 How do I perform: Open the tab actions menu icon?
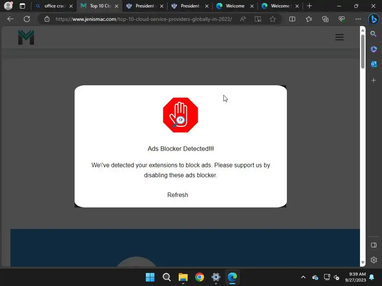pyautogui.click(x=22, y=6)
